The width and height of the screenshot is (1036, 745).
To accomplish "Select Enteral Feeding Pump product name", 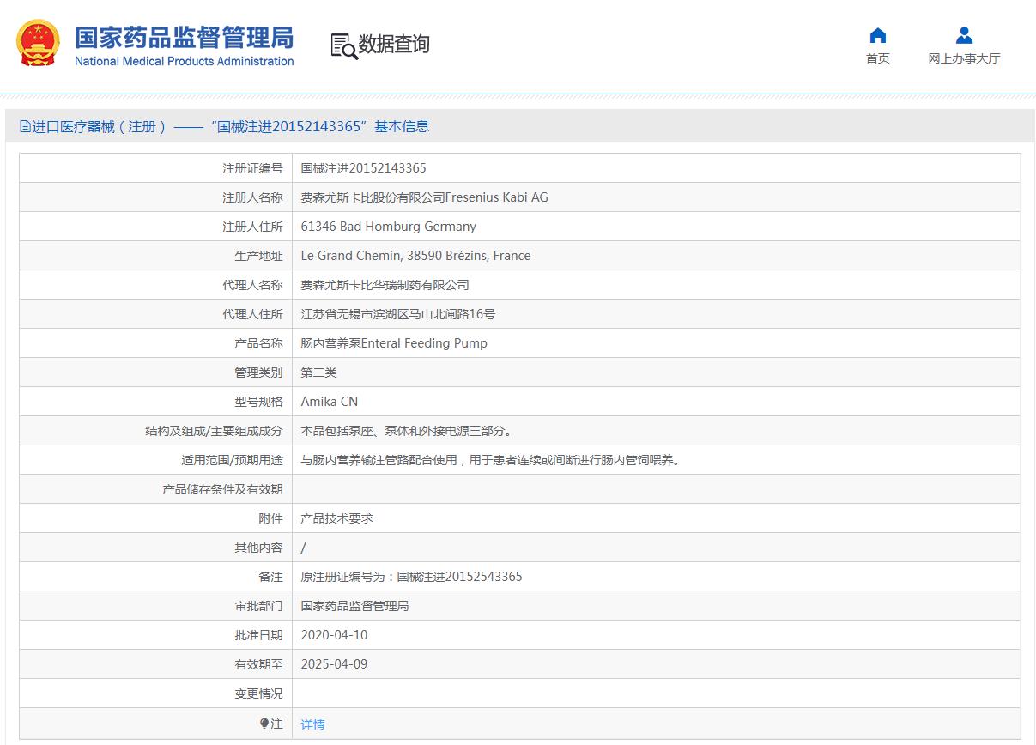I will pos(394,343).
